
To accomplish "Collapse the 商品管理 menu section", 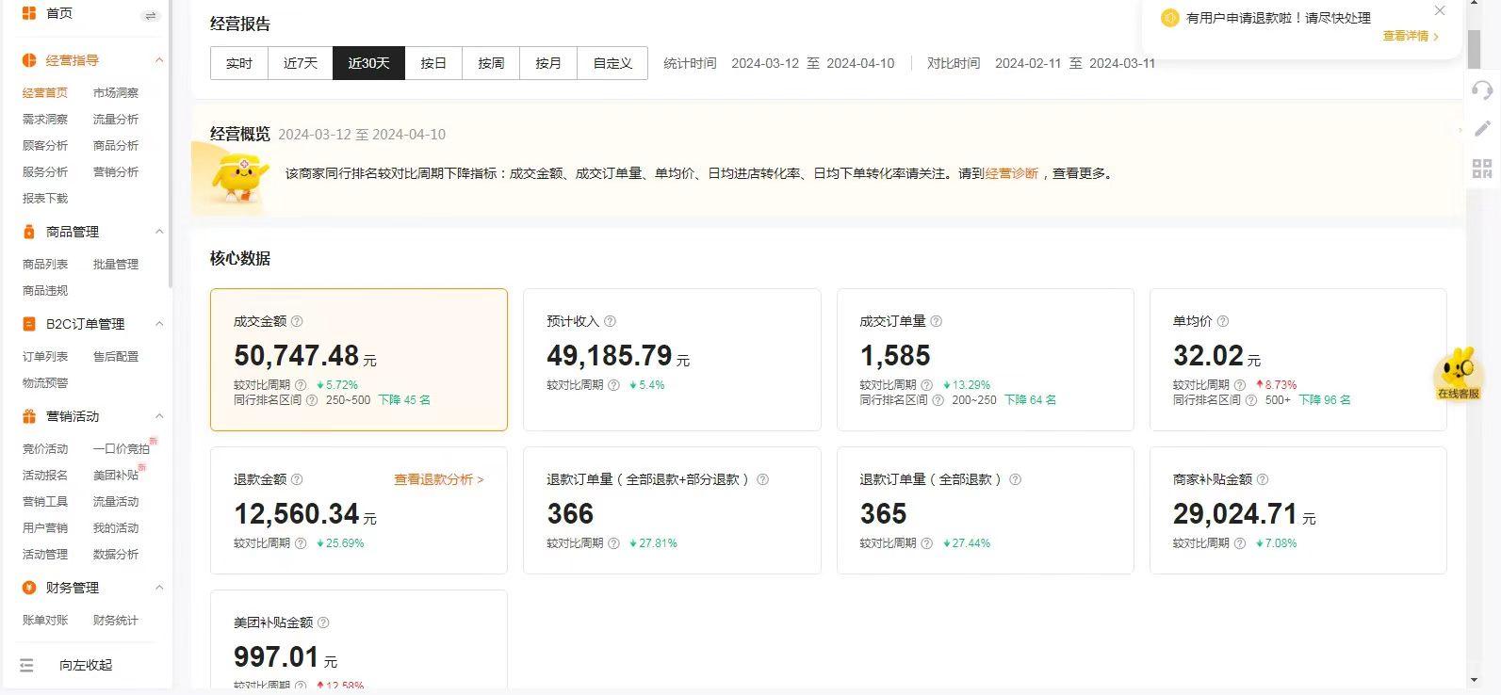I will tap(159, 232).
